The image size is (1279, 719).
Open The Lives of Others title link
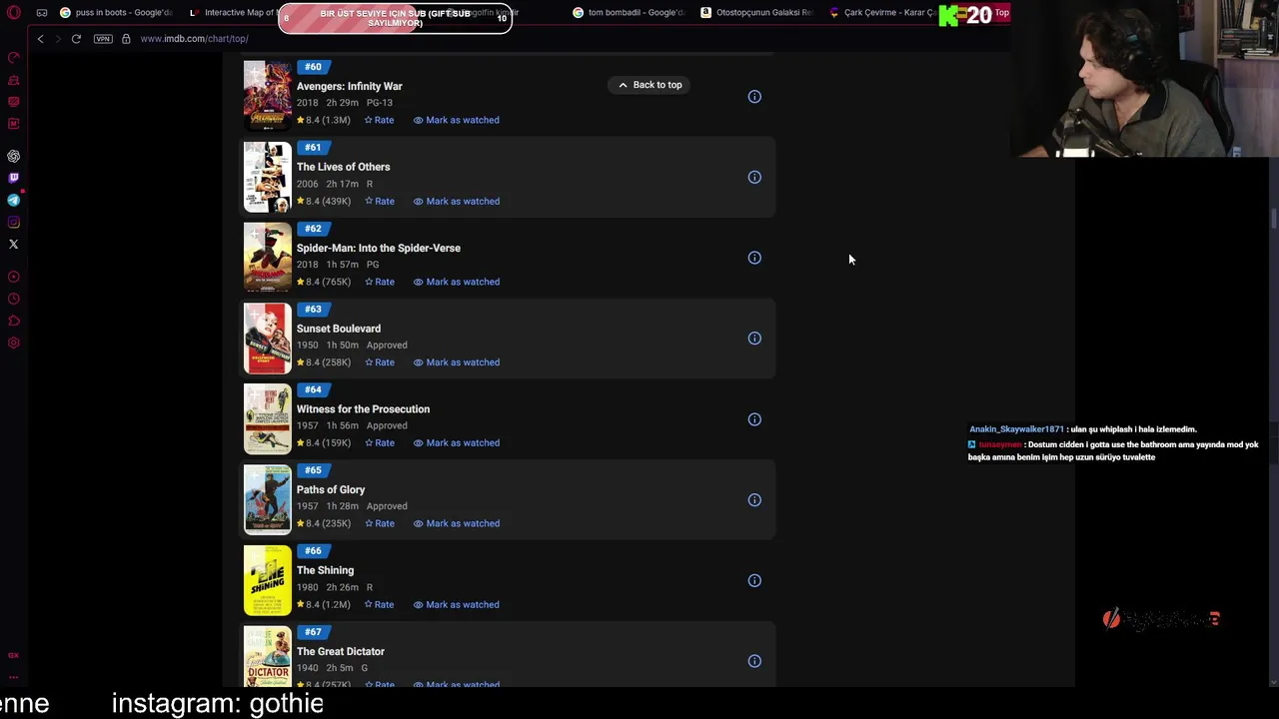click(x=344, y=167)
